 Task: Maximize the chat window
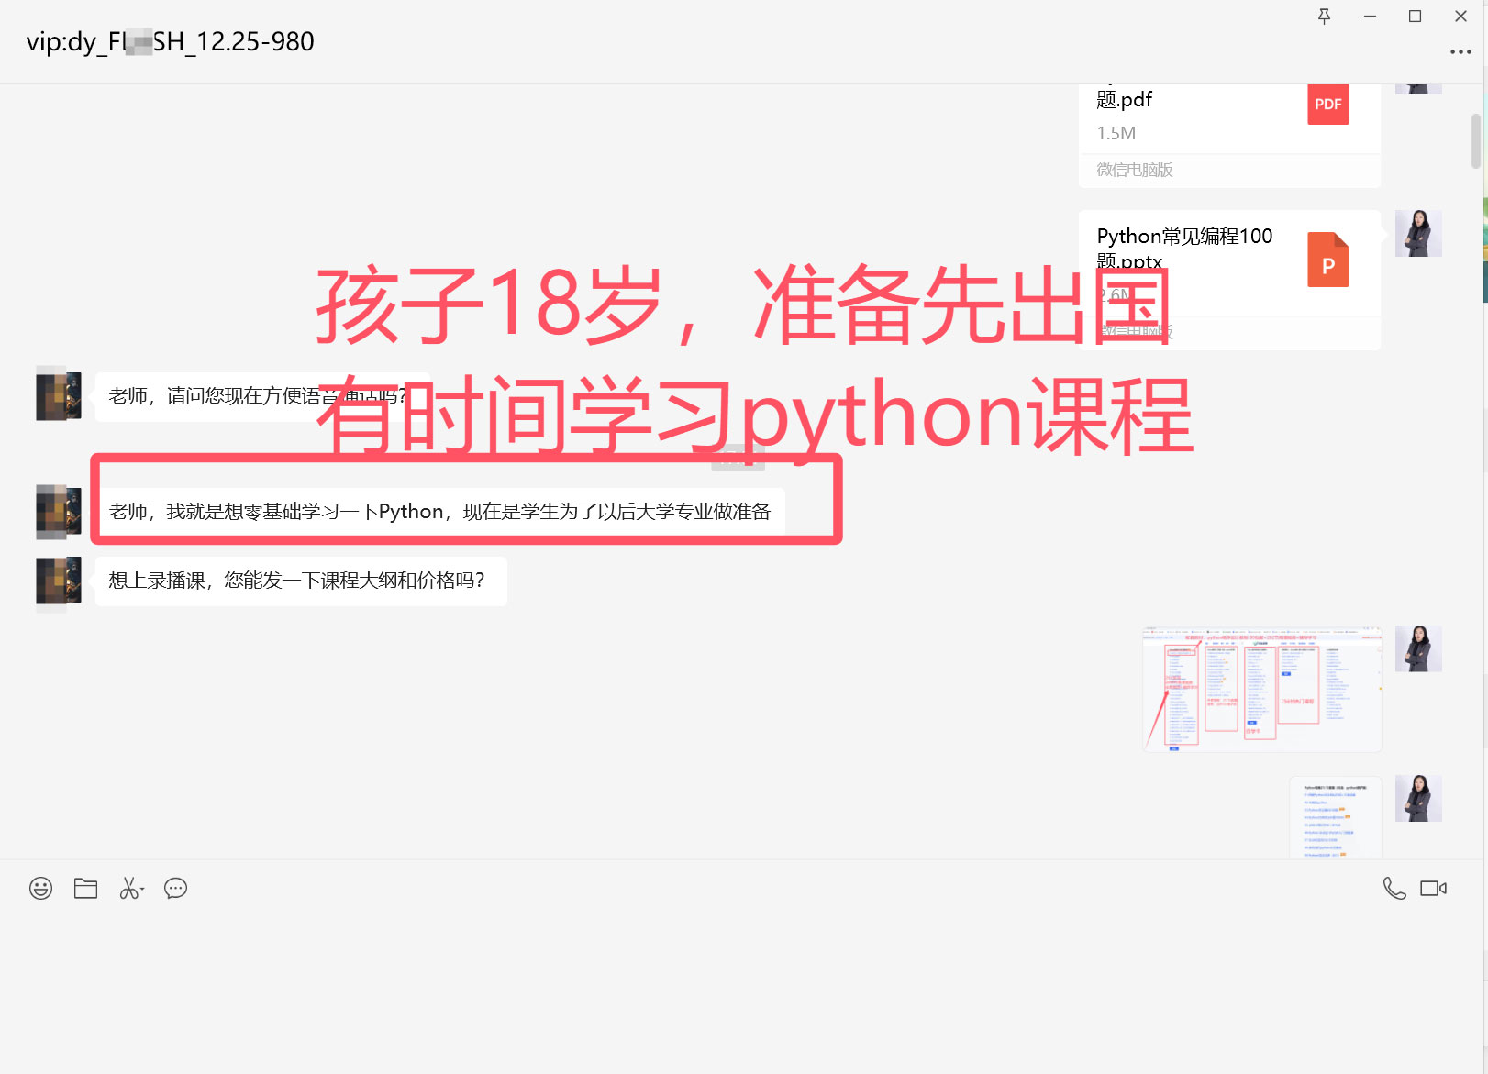pos(1415,17)
